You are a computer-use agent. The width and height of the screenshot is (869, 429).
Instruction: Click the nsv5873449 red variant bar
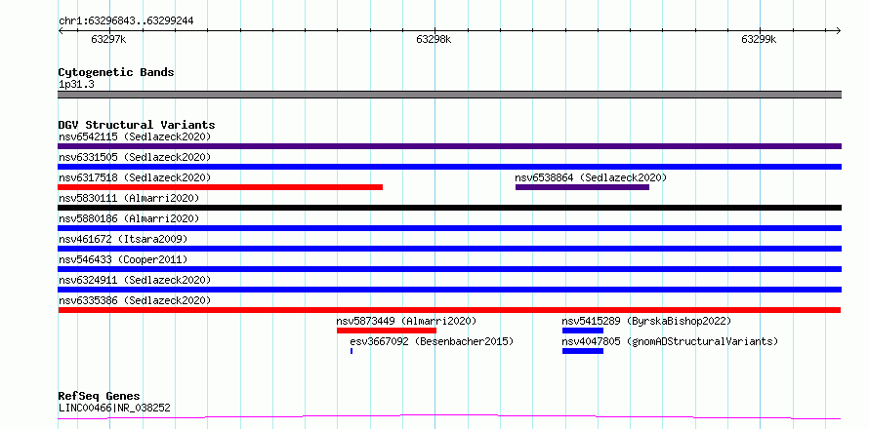[x=387, y=331]
